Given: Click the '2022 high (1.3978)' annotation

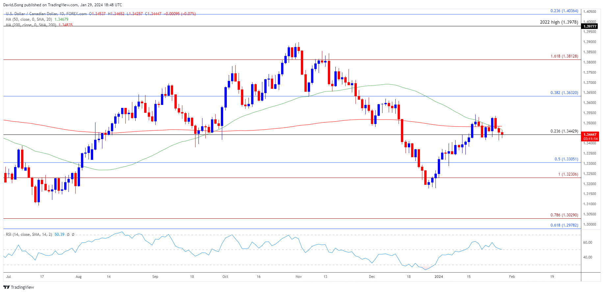Looking at the screenshot, I should (559, 22).
